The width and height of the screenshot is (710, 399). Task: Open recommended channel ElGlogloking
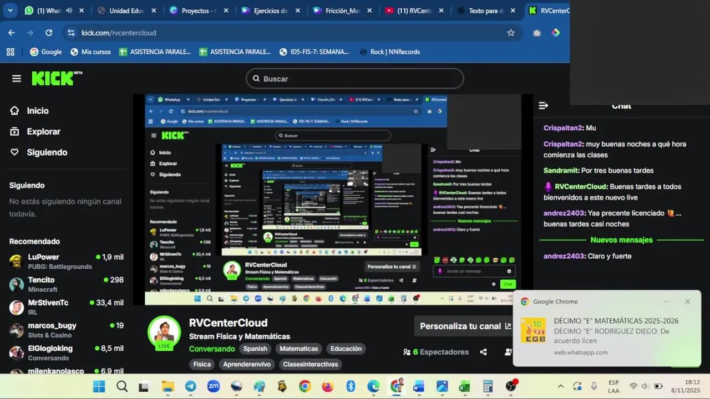pos(67,353)
